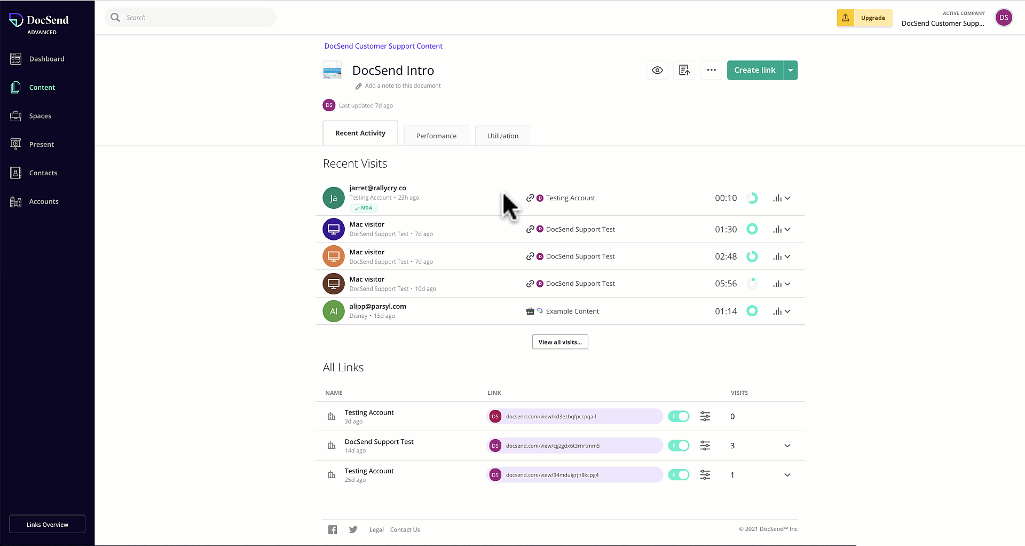Go to Spaces in the sidebar
The height and width of the screenshot is (546, 1025).
click(31, 116)
